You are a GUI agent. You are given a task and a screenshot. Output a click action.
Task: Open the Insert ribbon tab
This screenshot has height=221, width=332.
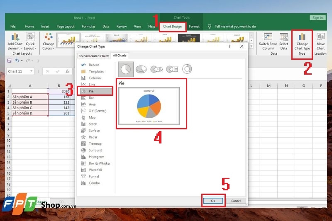[45, 27]
